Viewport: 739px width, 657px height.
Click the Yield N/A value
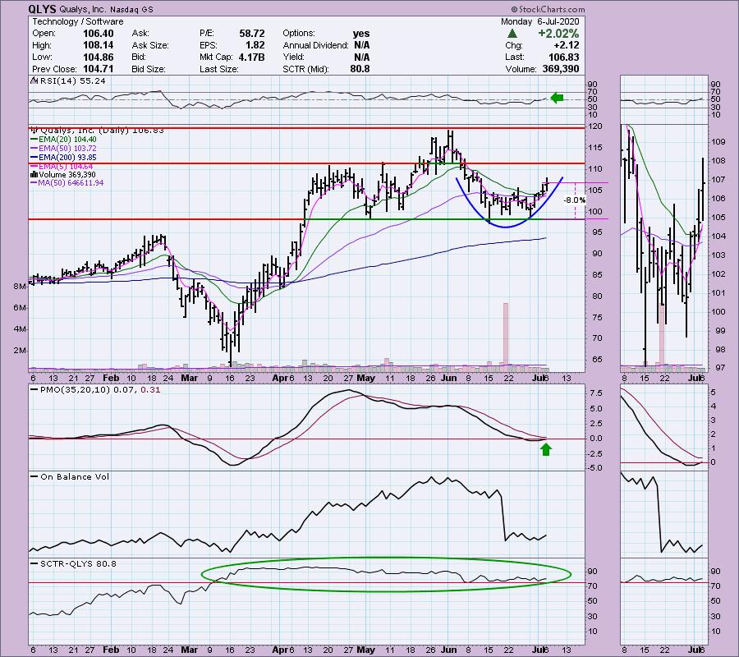pyautogui.click(x=361, y=57)
